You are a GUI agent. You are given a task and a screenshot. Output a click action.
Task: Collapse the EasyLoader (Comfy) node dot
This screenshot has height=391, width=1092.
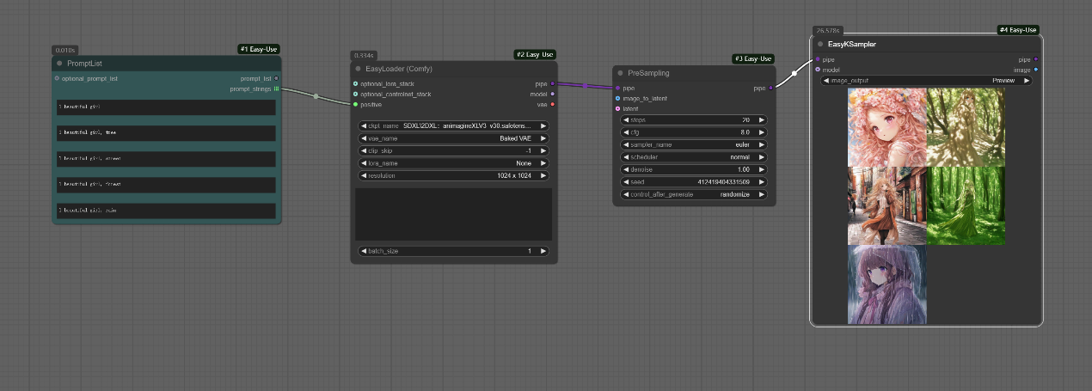(358, 69)
